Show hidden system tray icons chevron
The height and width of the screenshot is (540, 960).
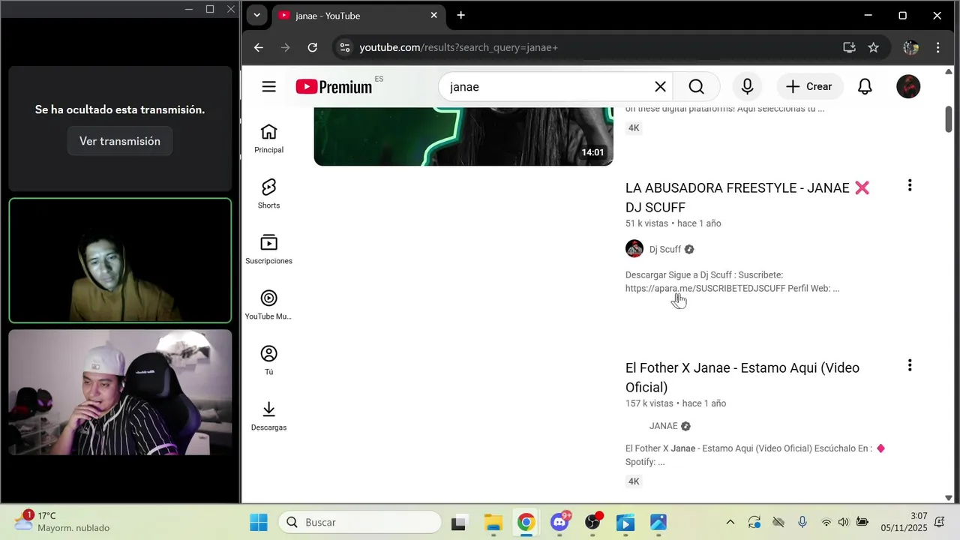pos(730,522)
